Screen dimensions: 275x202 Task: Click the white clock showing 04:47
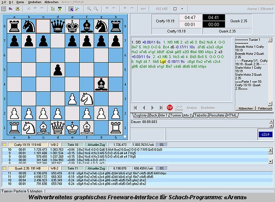(x=190, y=17)
